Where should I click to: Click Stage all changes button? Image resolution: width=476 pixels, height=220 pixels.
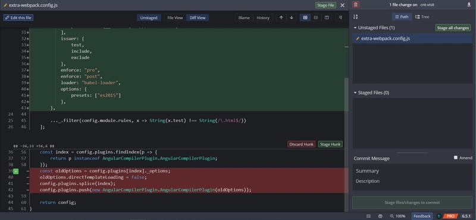coord(453,27)
